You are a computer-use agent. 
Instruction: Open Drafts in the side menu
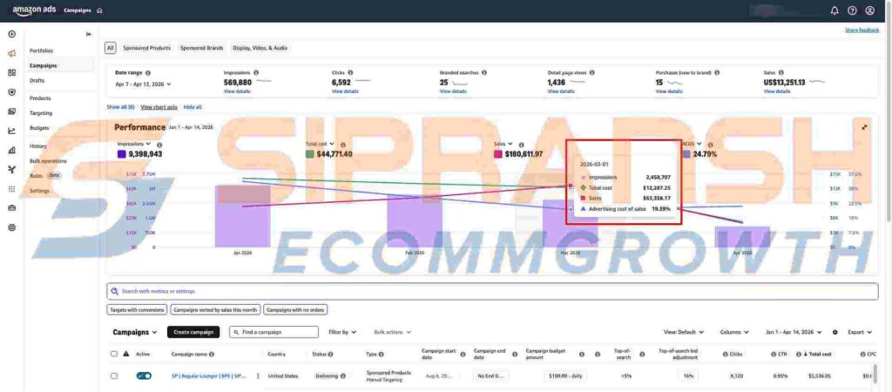click(x=37, y=81)
